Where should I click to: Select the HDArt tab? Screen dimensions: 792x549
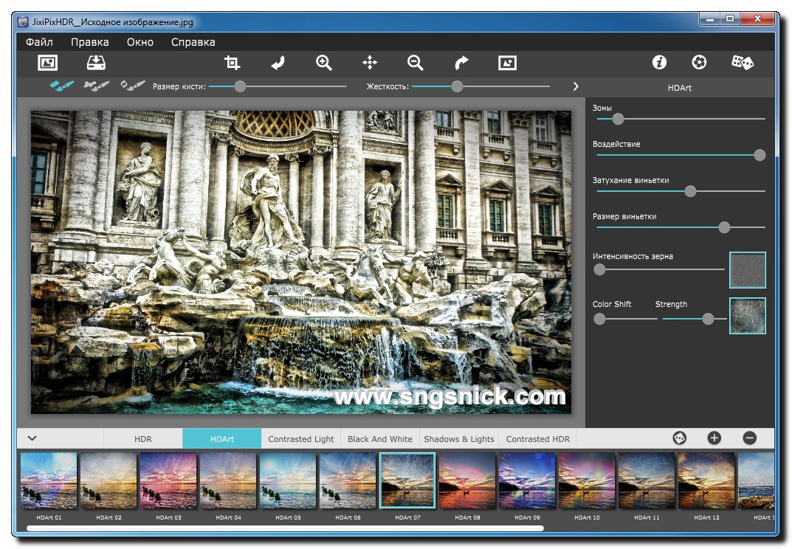[221, 438]
